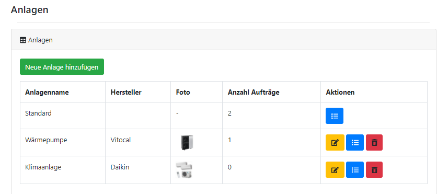Select the Daikin manufacturer cell

[120, 167]
